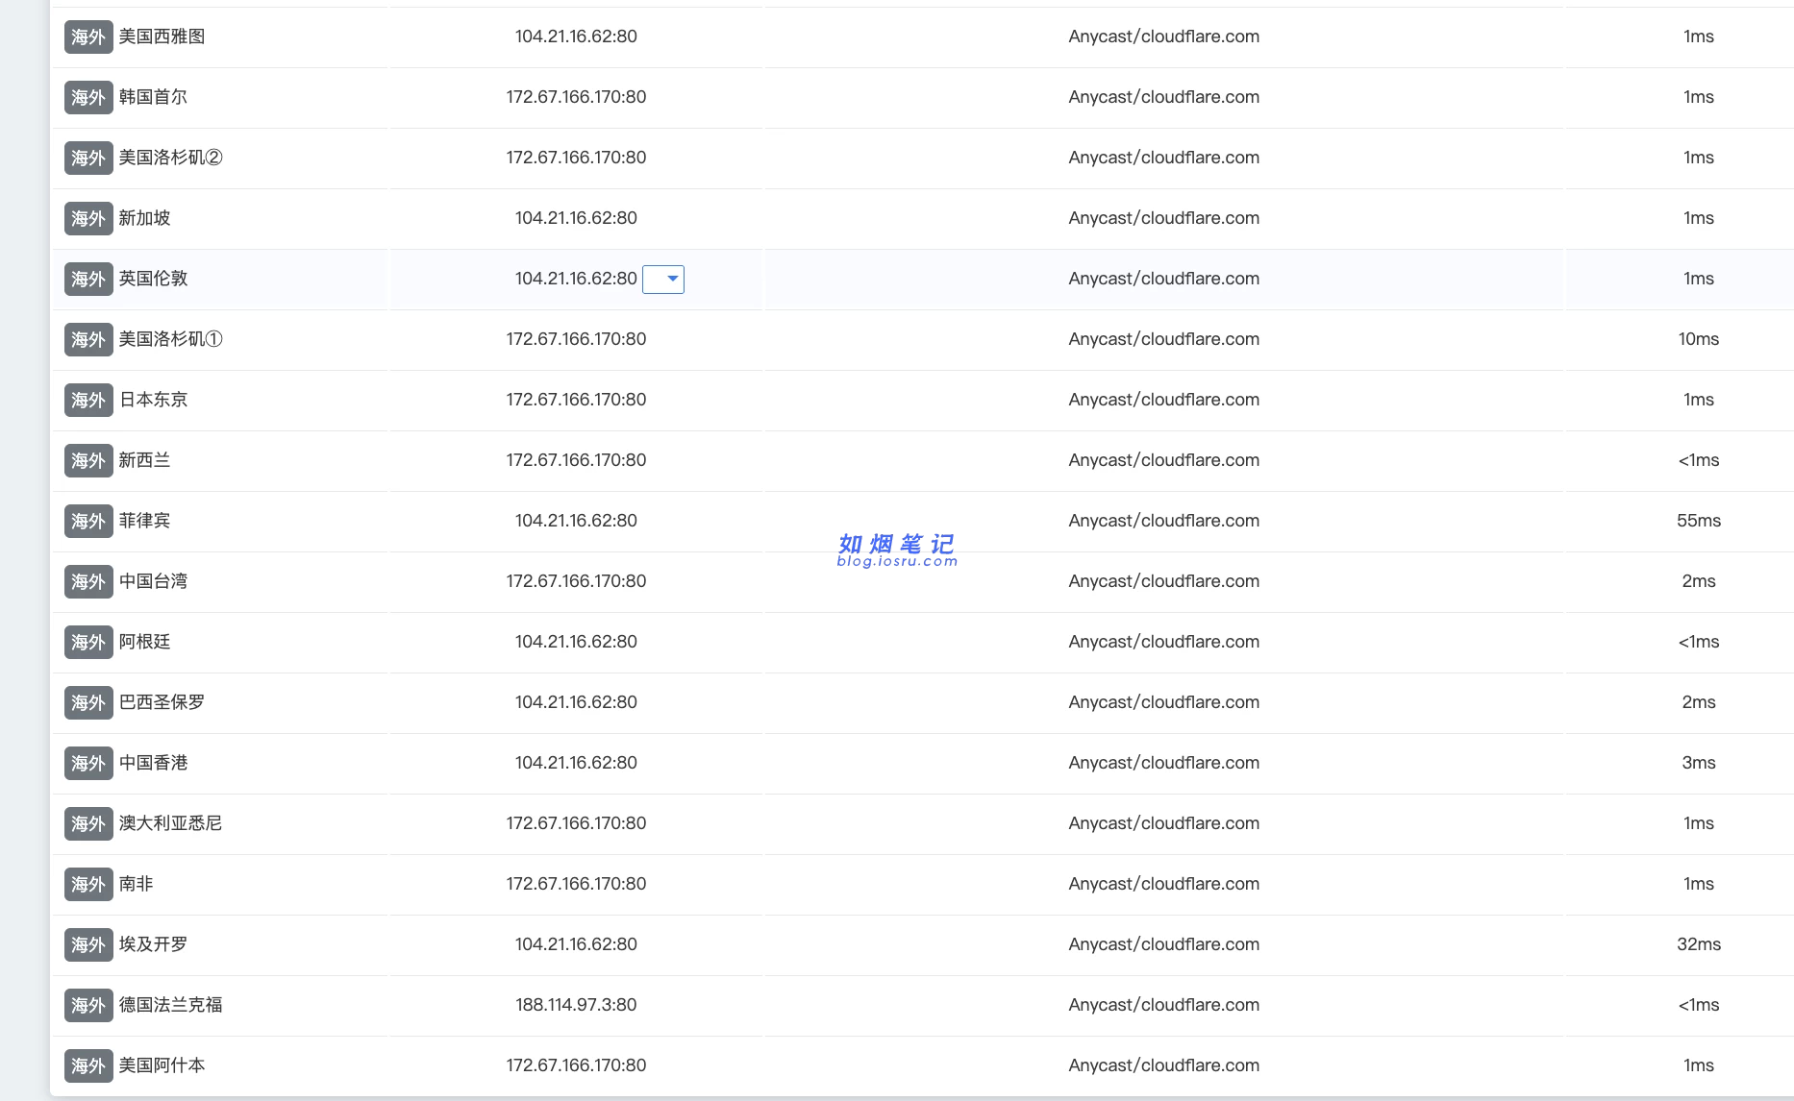Click the 海外 badge in the 菲律宾 row
The width and height of the screenshot is (1794, 1101).
tap(88, 522)
